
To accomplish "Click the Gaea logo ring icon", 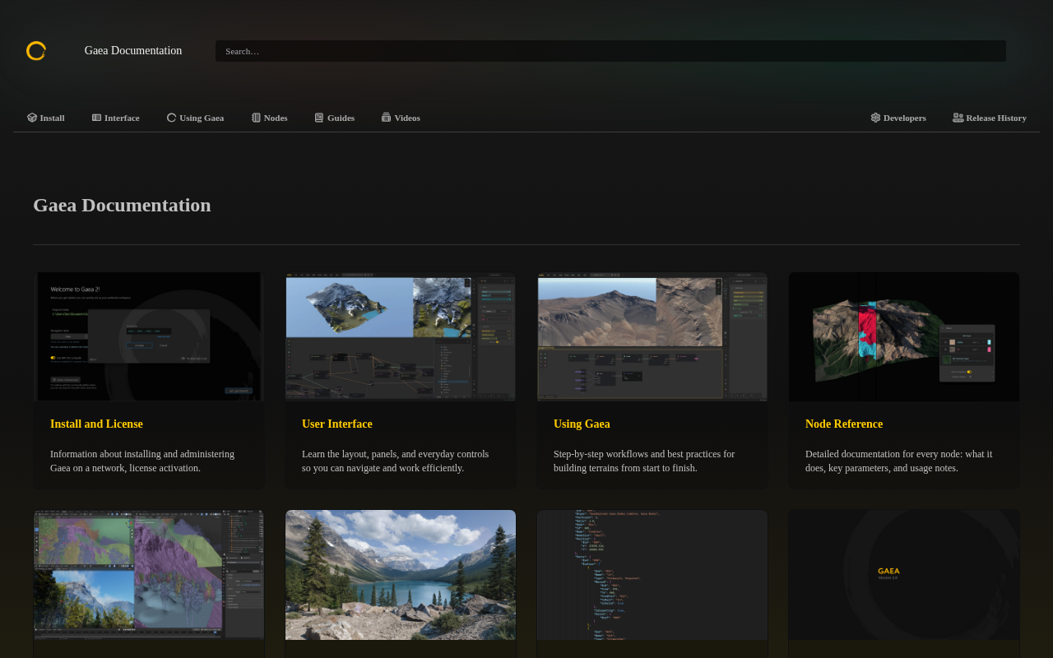I will (36, 51).
